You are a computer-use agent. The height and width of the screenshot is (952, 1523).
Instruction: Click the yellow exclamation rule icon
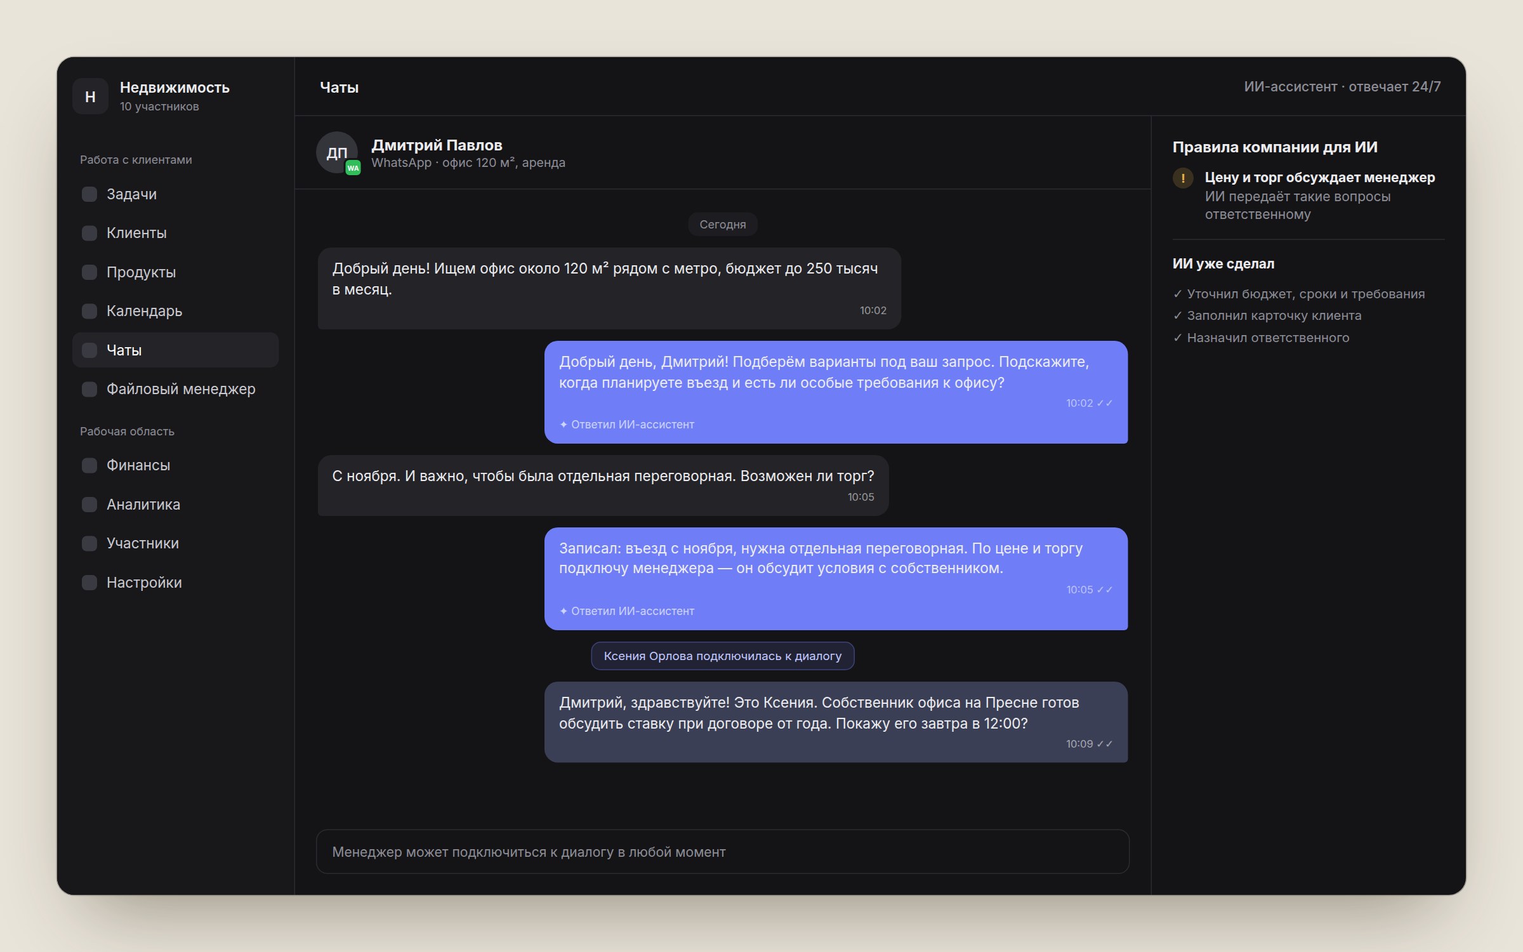pyautogui.click(x=1183, y=178)
